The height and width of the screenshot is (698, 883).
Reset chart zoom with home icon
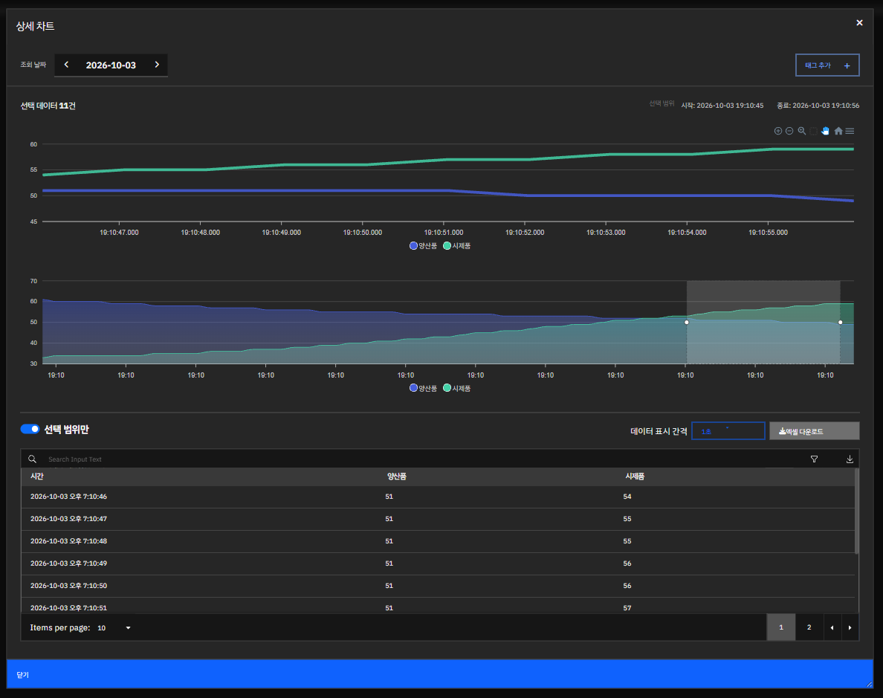(838, 131)
